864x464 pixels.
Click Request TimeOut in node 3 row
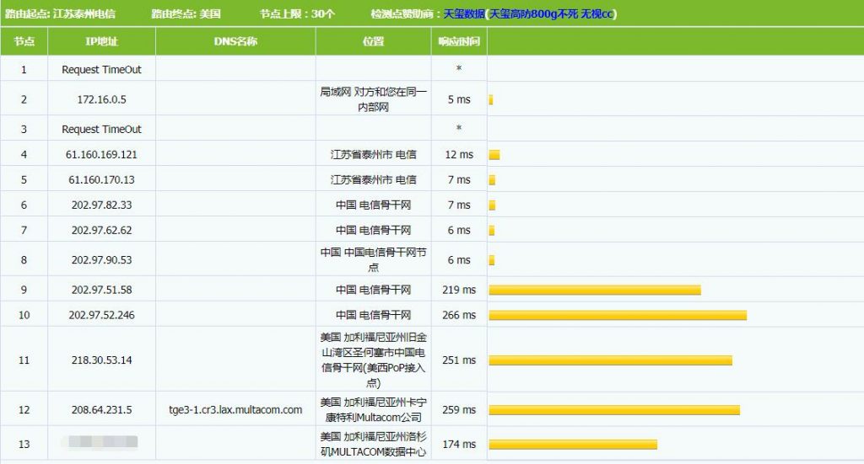(x=101, y=129)
